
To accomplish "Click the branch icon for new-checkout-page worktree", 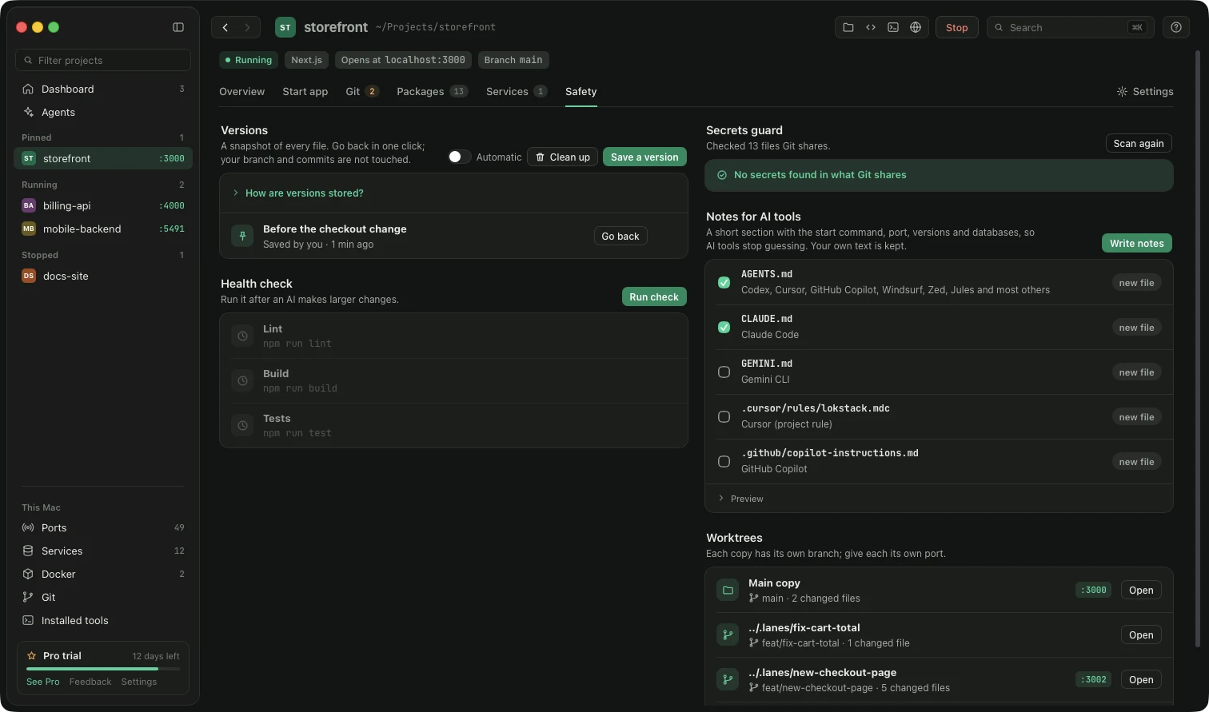I will pos(728,680).
